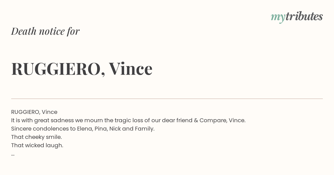Click the name "Nick" in condolences line
The image size is (334, 175).
[115, 129]
